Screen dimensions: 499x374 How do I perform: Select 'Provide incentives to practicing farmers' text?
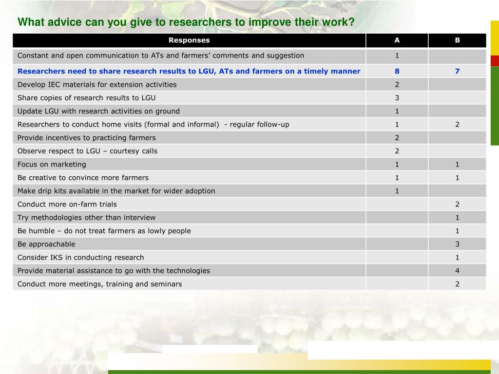(x=87, y=138)
